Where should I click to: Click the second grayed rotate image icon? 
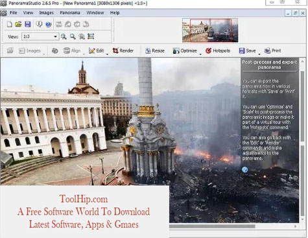[x=68, y=24]
